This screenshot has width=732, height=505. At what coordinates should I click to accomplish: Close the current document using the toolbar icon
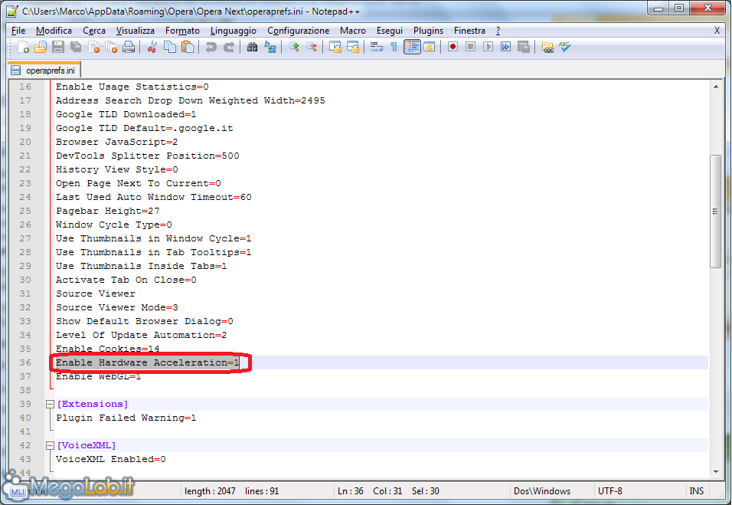click(x=94, y=47)
